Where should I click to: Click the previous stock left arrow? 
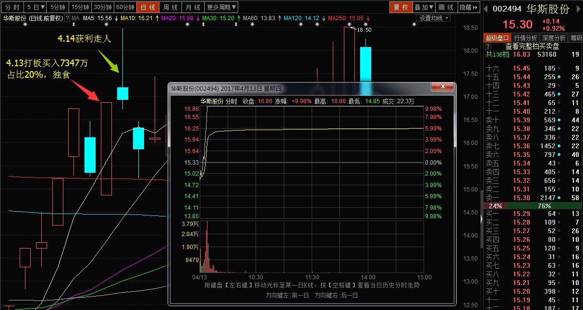coord(485,9)
